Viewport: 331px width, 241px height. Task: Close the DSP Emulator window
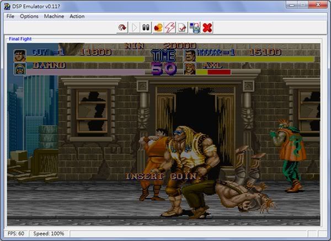[318, 4]
